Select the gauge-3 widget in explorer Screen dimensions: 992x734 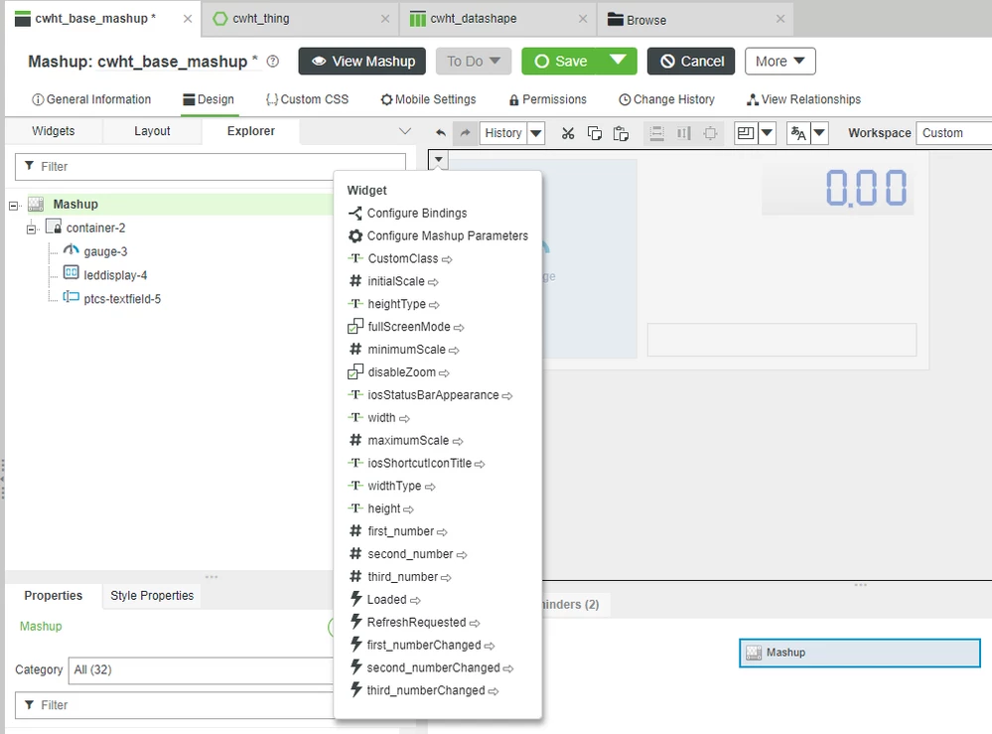click(105, 251)
